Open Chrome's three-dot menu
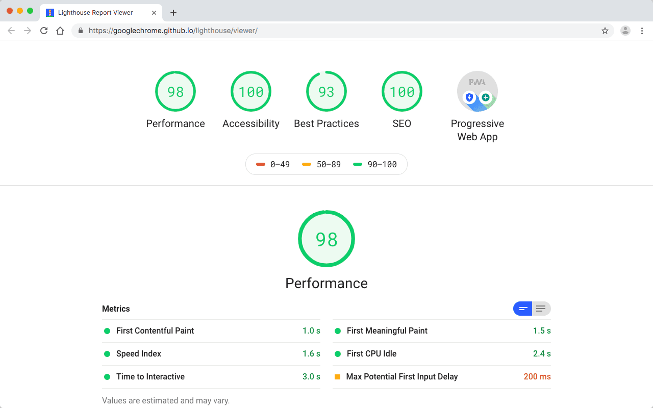 click(x=642, y=31)
